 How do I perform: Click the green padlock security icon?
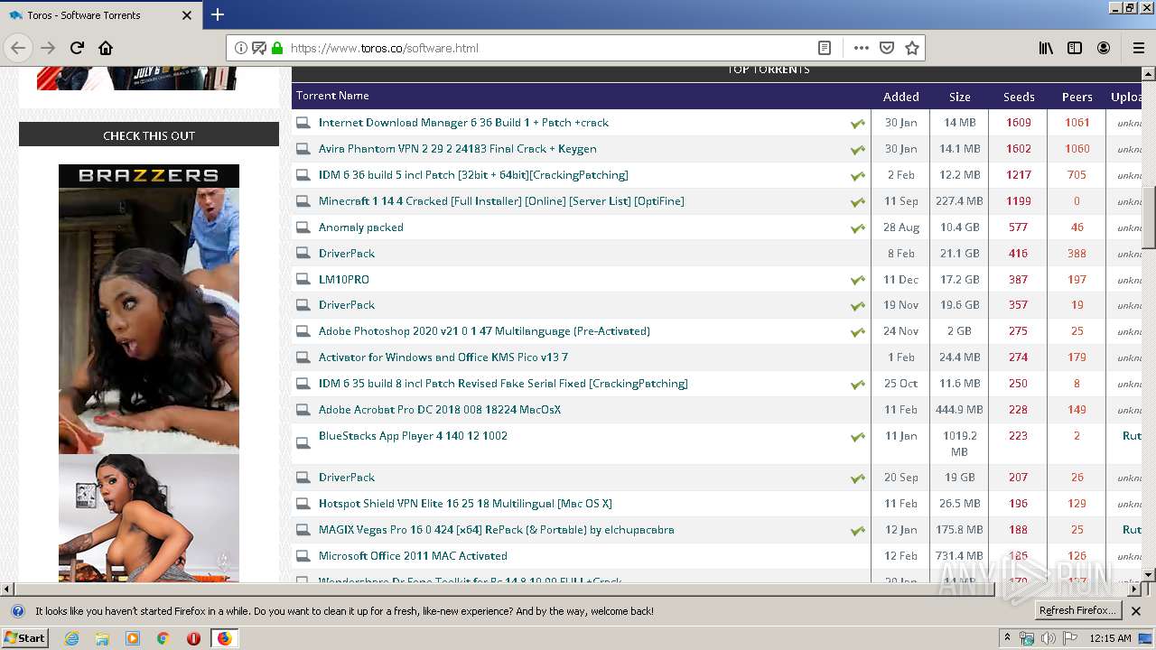[277, 48]
